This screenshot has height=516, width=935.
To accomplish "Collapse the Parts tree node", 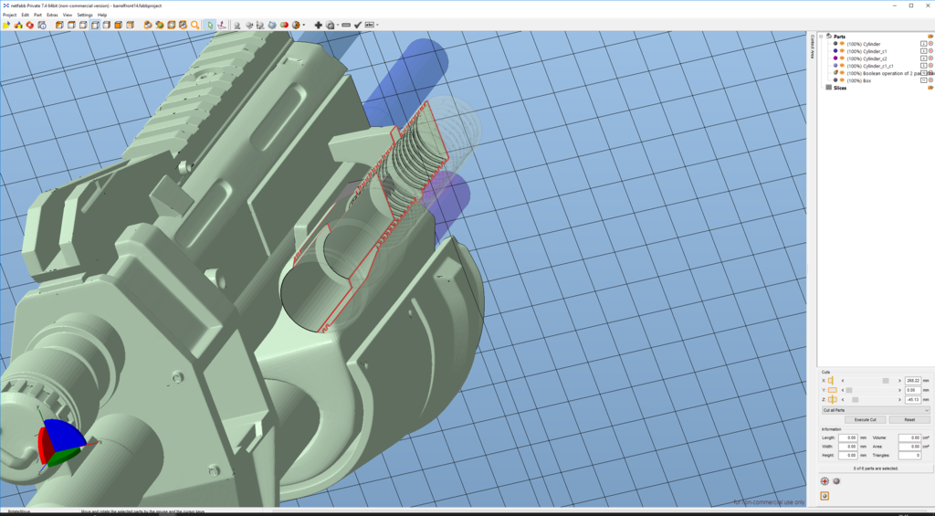I will [x=821, y=37].
